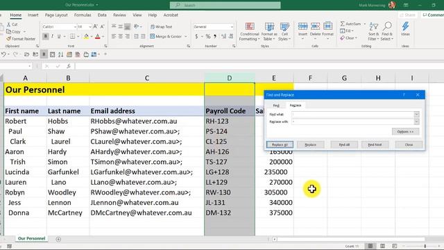Click the Insert cells icon

(x=302, y=26)
